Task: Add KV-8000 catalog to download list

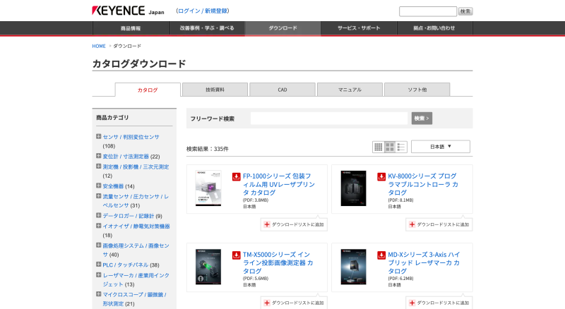Action: [x=439, y=224]
